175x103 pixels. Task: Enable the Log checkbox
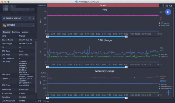(x=44, y=101)
